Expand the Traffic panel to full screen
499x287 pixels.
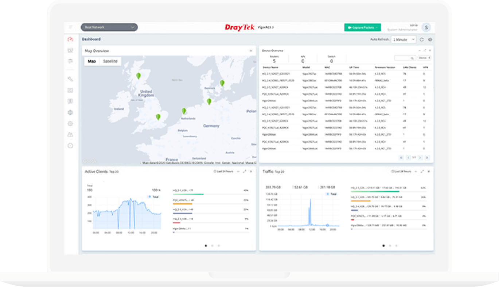point(422,171)
